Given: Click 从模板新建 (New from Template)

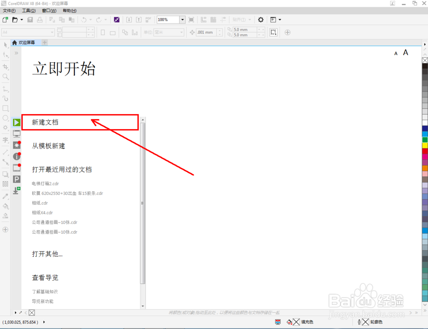Looking at the screenshot, I should click(49, 146).
